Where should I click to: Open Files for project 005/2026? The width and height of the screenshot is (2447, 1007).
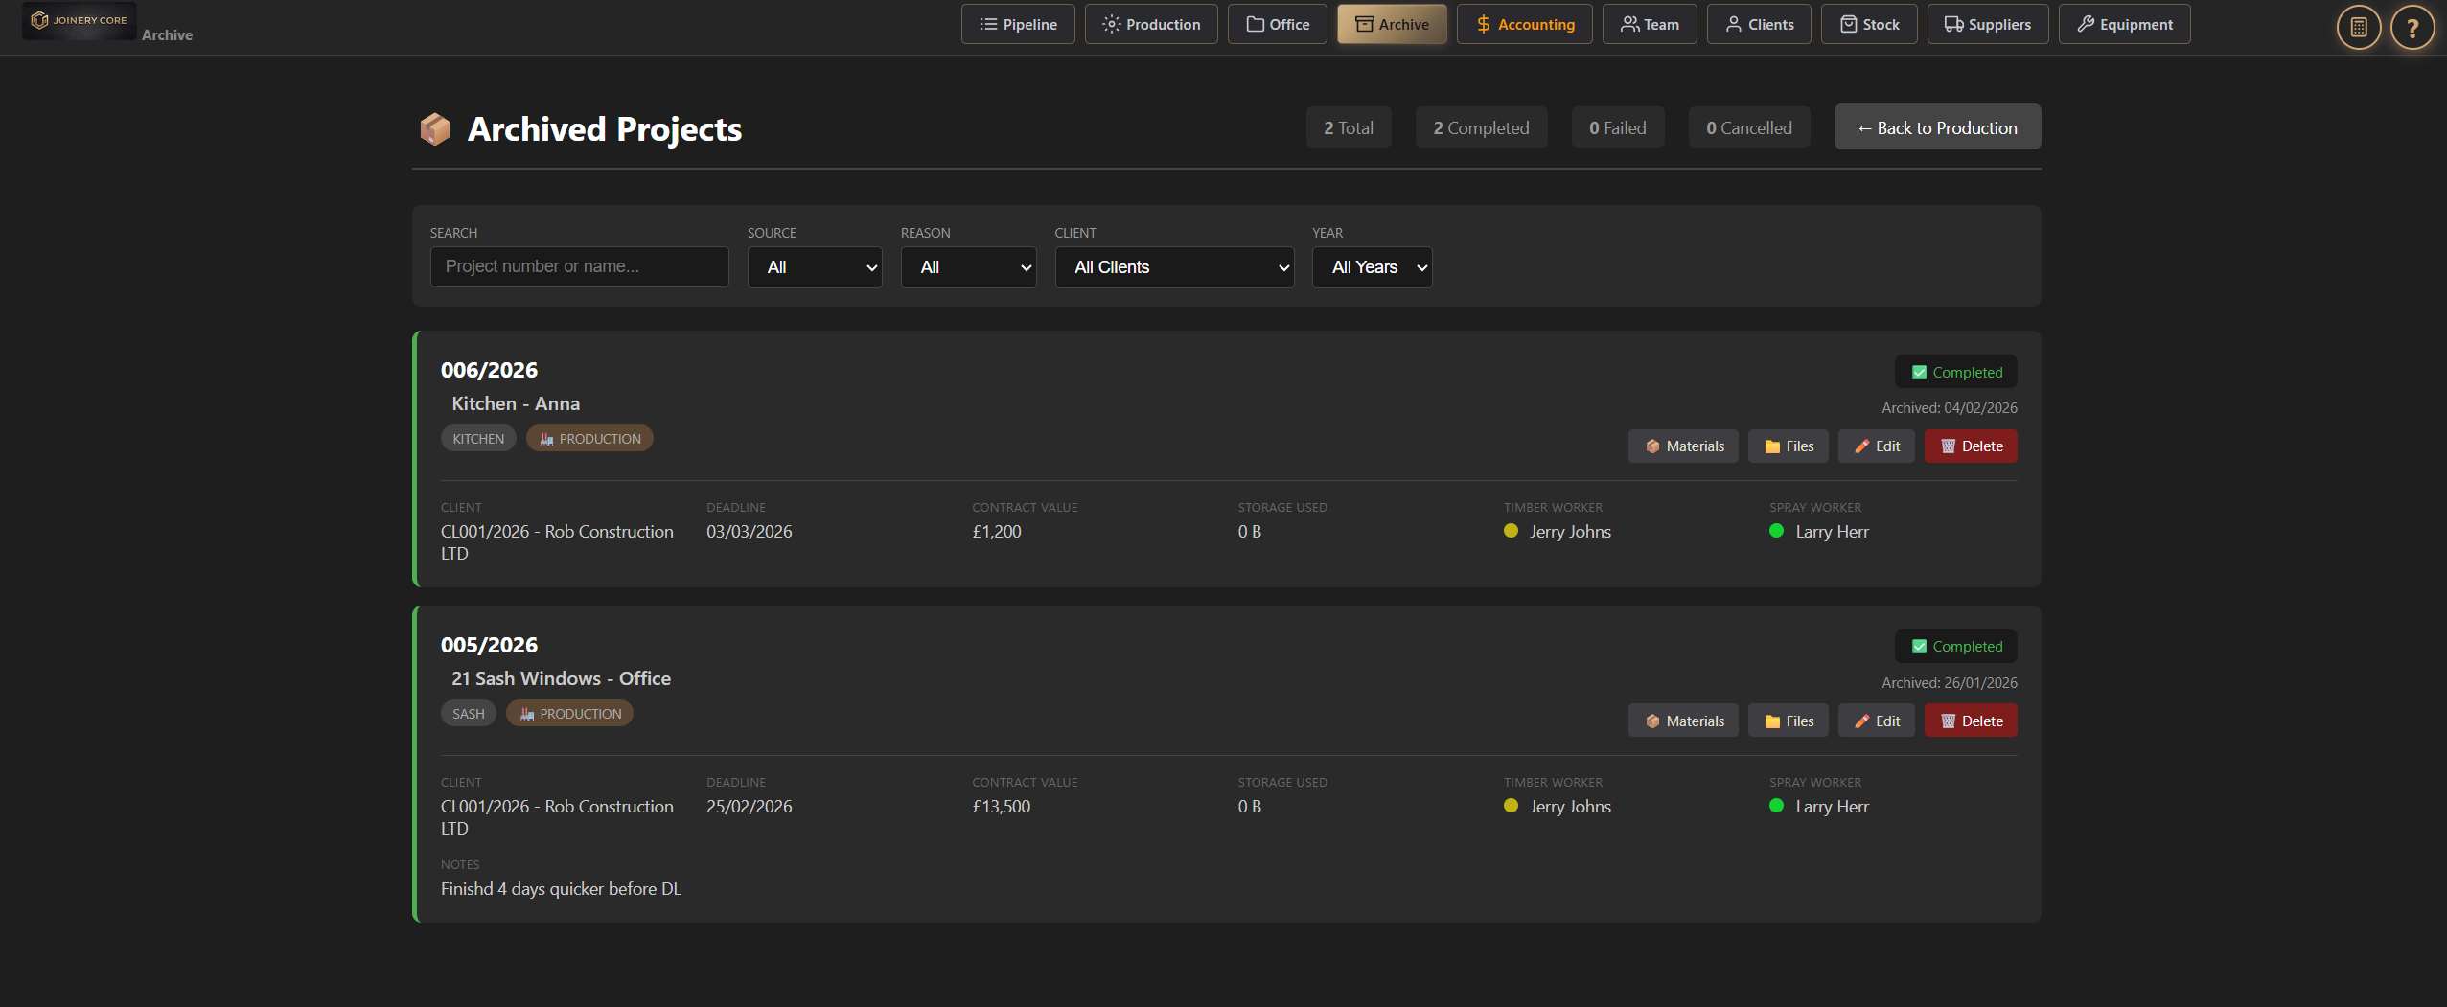coord(1789,721)
